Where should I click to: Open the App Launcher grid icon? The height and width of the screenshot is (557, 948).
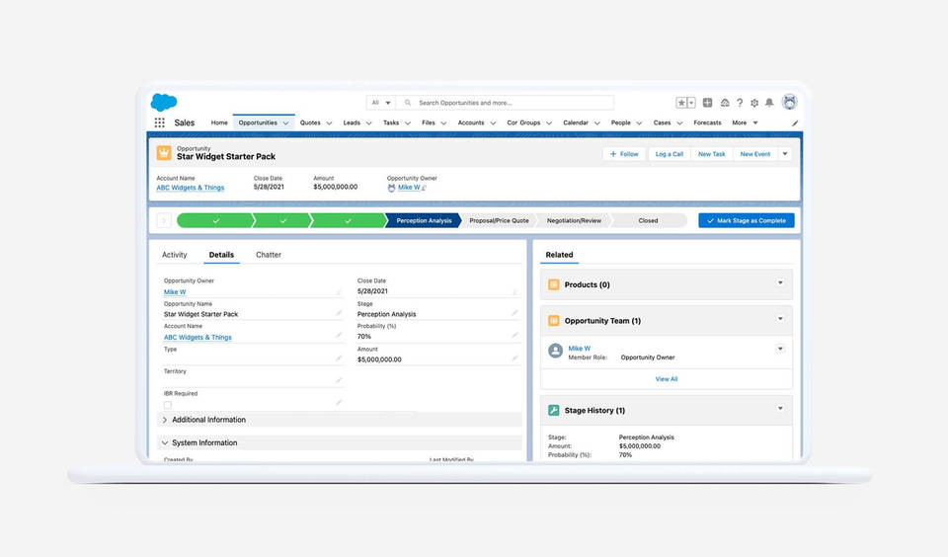[x=160, y=122]
